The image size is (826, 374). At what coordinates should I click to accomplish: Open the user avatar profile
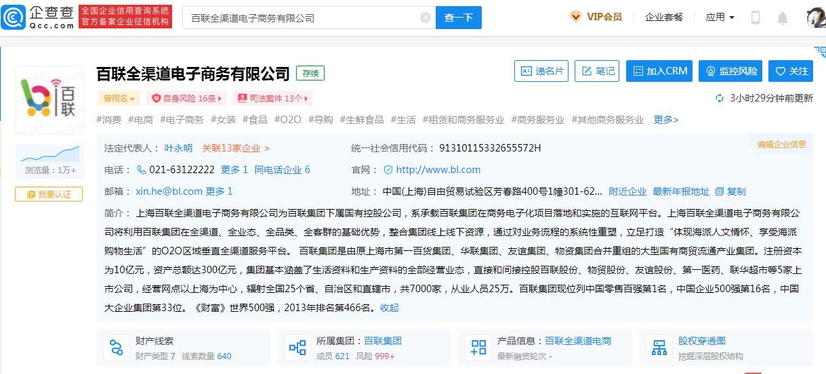tap(816, 18)
